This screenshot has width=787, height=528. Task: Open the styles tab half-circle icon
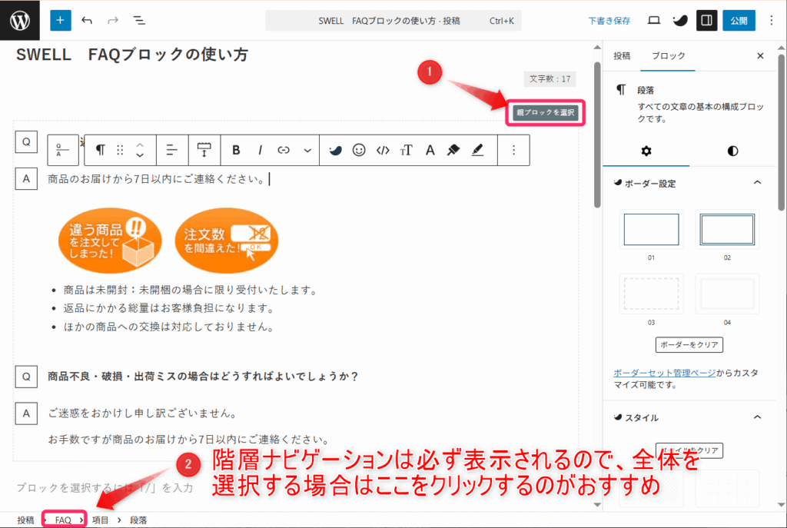[732, 151]
